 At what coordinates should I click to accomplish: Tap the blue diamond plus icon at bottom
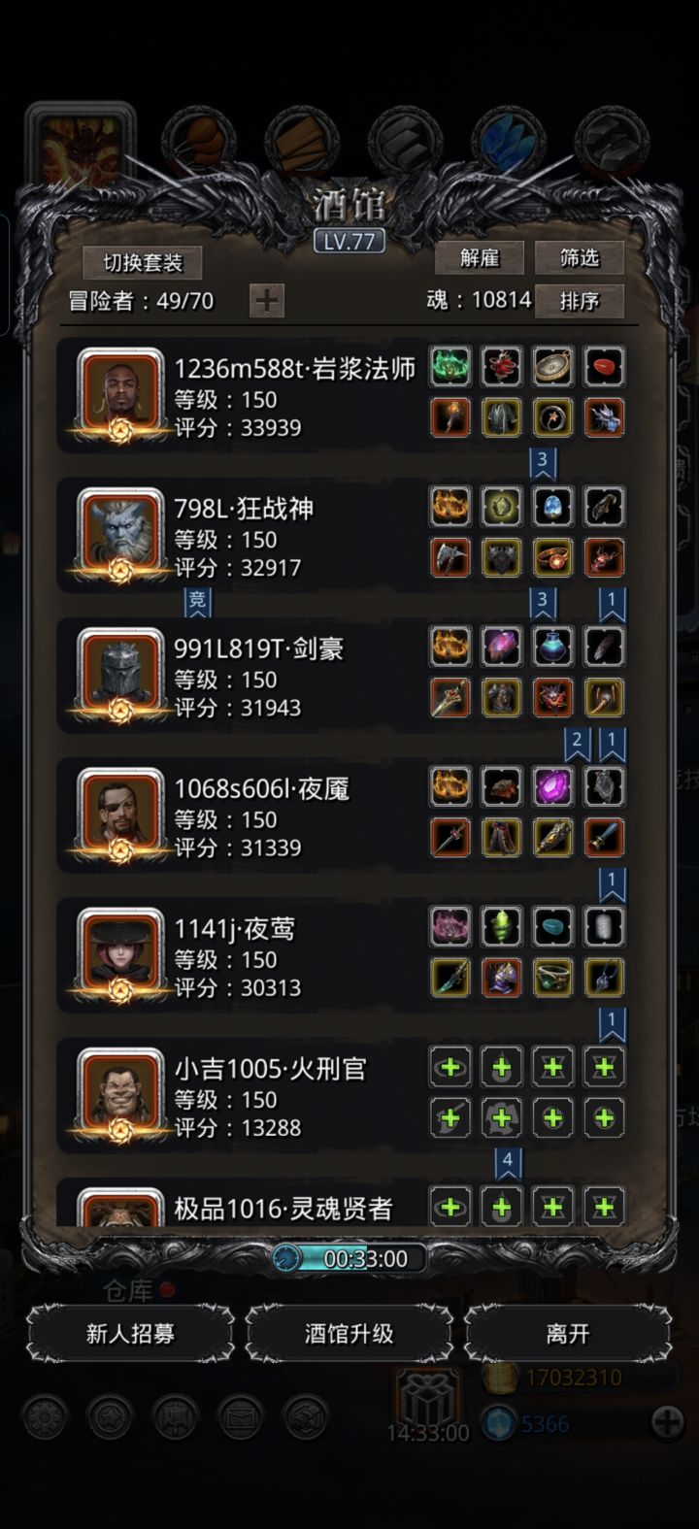pyautogui.click(x=667, y=1423)
